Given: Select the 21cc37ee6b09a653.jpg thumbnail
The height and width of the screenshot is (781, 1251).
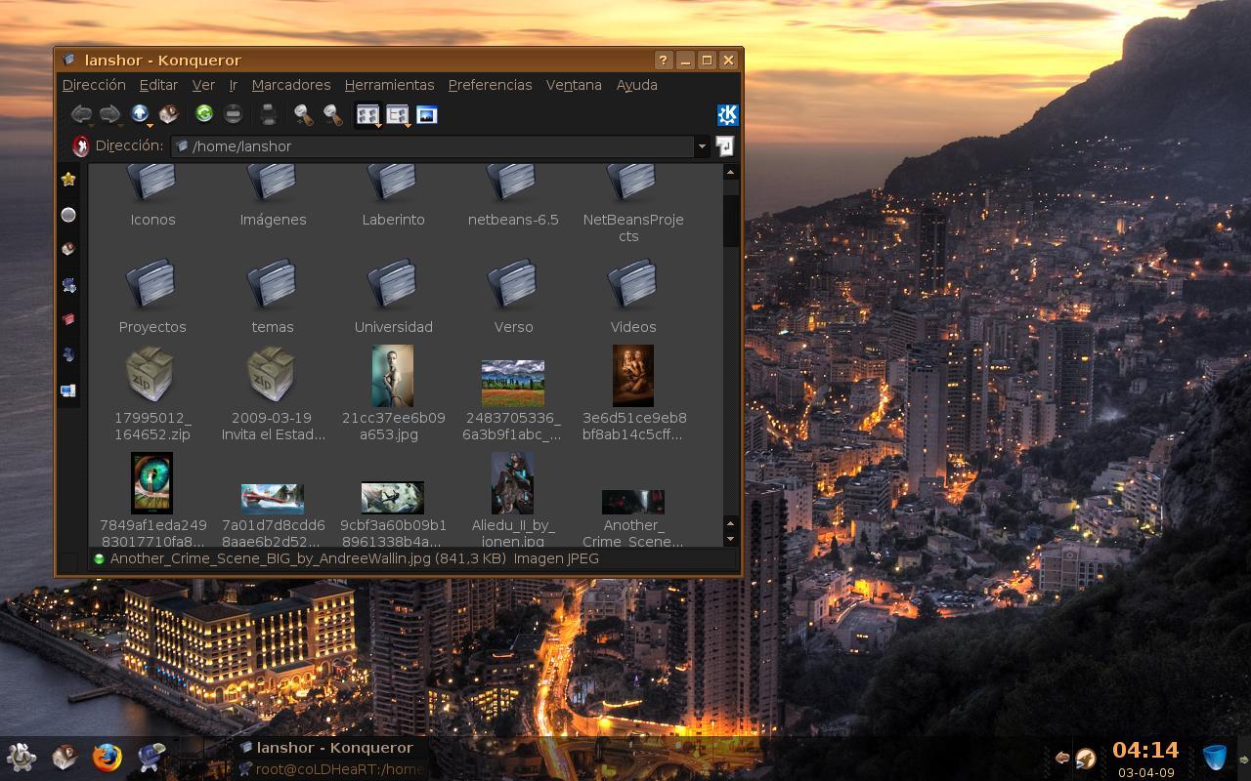Looking at the screenshot, I should pyautogui.click(x=393, y=376).
